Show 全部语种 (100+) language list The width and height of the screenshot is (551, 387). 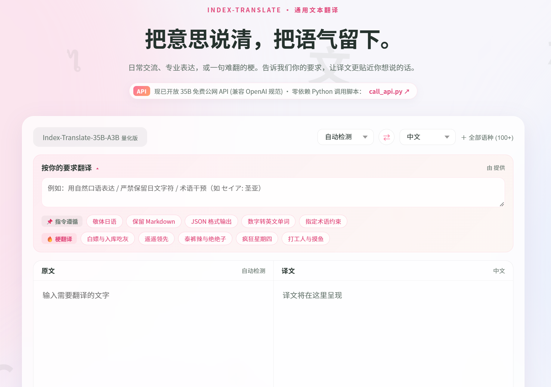[487, 138]
